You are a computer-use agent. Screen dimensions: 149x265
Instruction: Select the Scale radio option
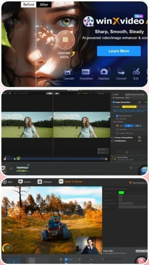pos(117,125)
